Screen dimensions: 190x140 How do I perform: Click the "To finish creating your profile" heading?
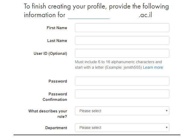coord(96,7)
